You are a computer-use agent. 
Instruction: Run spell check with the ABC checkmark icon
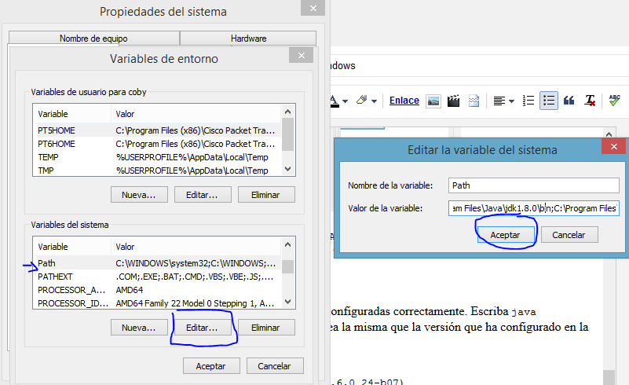[614, 101]
